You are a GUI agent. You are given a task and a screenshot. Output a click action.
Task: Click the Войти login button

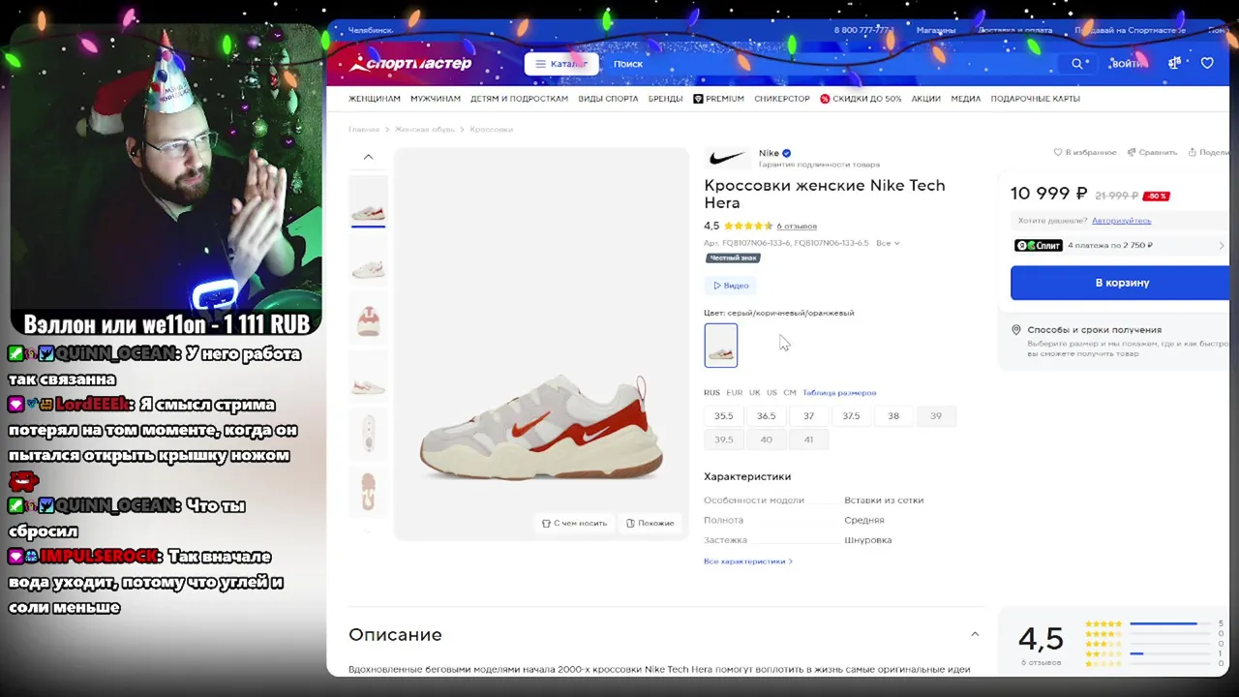[1127, 64]
